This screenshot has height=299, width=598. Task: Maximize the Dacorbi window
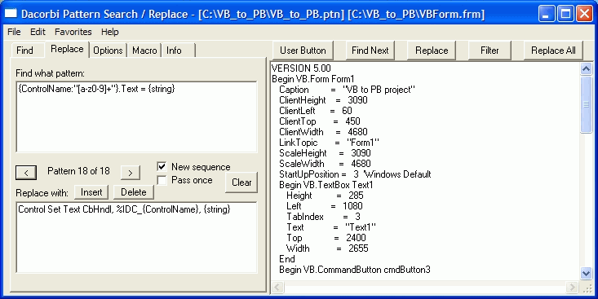click(x=565, y=14)
